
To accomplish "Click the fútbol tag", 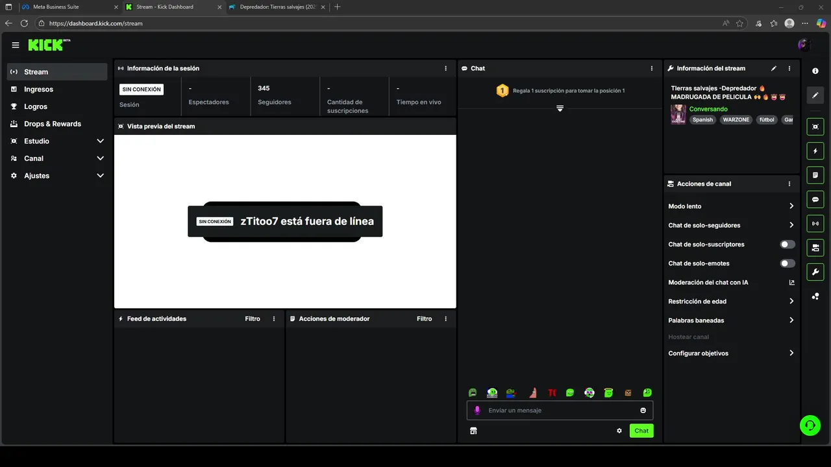I will 767,120.
